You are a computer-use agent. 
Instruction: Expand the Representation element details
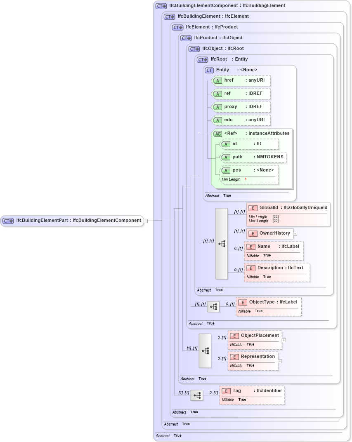[280, 362]
